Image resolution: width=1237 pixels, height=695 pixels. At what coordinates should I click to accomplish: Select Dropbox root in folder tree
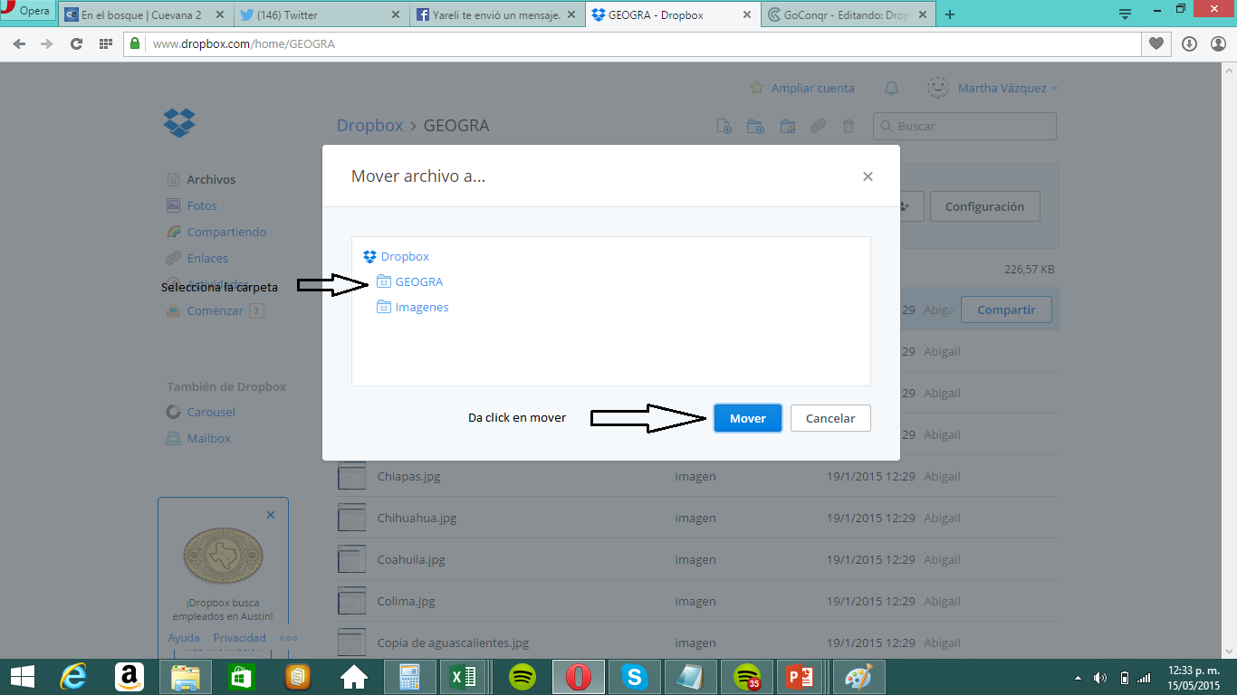pos(396,256)
